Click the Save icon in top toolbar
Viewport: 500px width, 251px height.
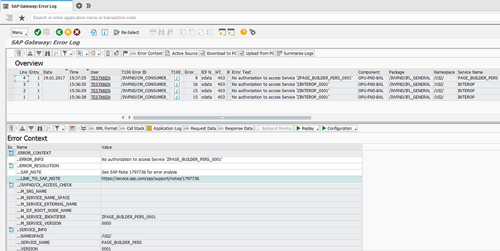(47, 32)
